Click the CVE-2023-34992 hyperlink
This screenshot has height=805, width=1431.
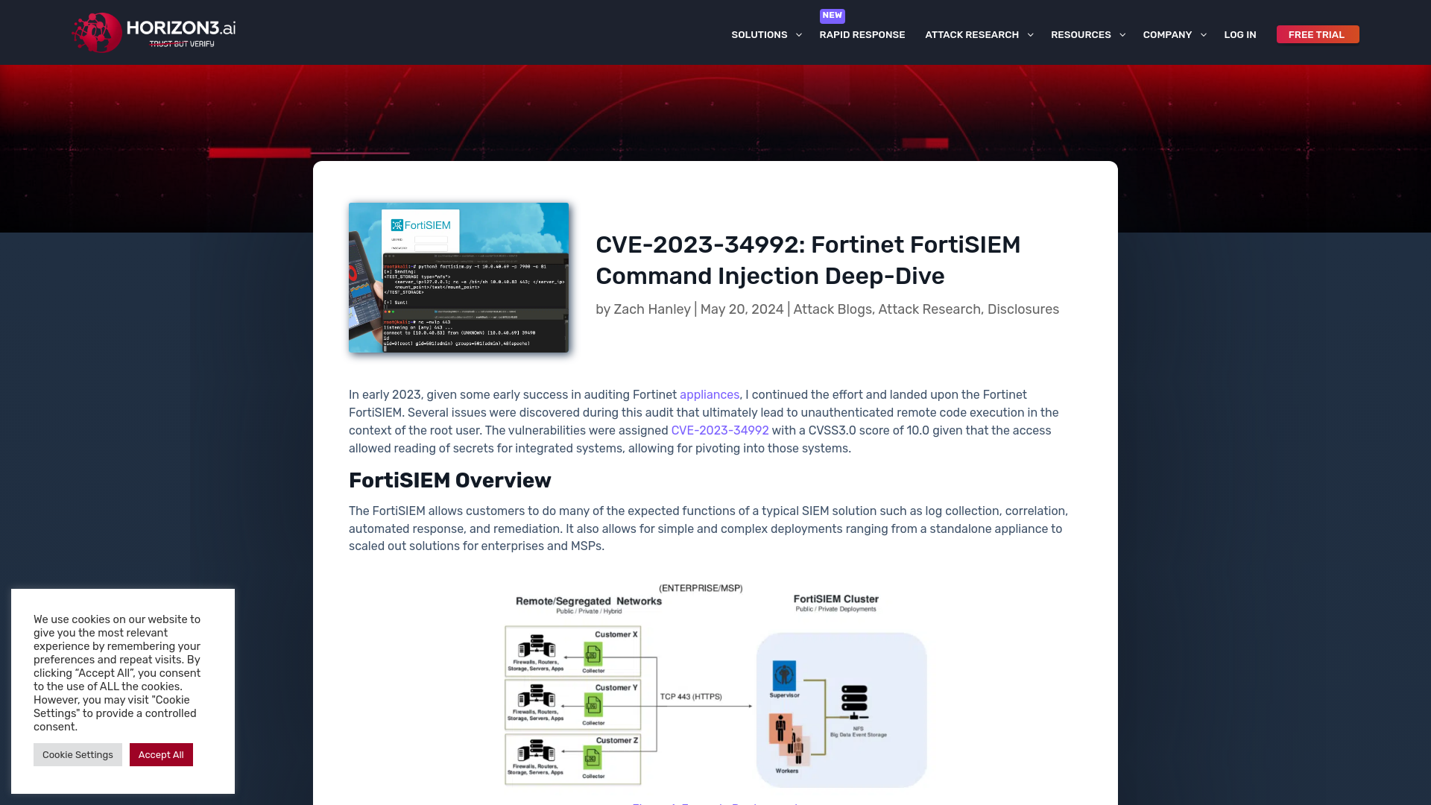coord(719,429)
